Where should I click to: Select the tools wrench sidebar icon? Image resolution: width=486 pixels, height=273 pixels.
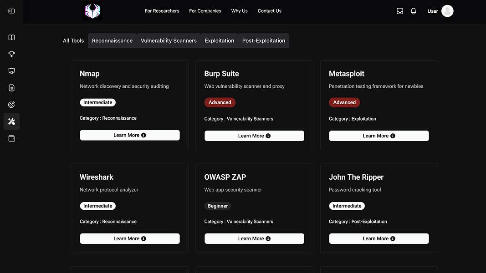11,121
